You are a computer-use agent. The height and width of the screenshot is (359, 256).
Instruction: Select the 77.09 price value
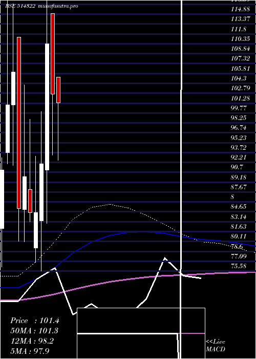point(239,256)
